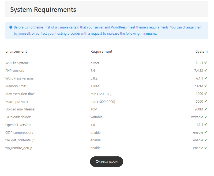The image size is (214, 176).
Task: Click the System Requirements heading
Action: tap(43, 10)
